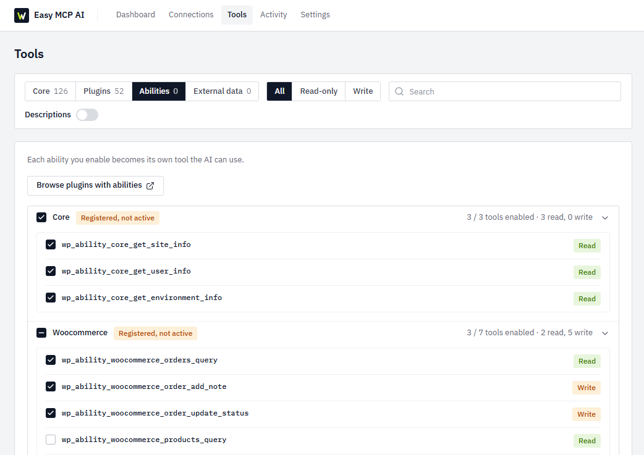The image size is (644, 455).
Task: Switch to the External data tab
Action: (x=222, y=91)
